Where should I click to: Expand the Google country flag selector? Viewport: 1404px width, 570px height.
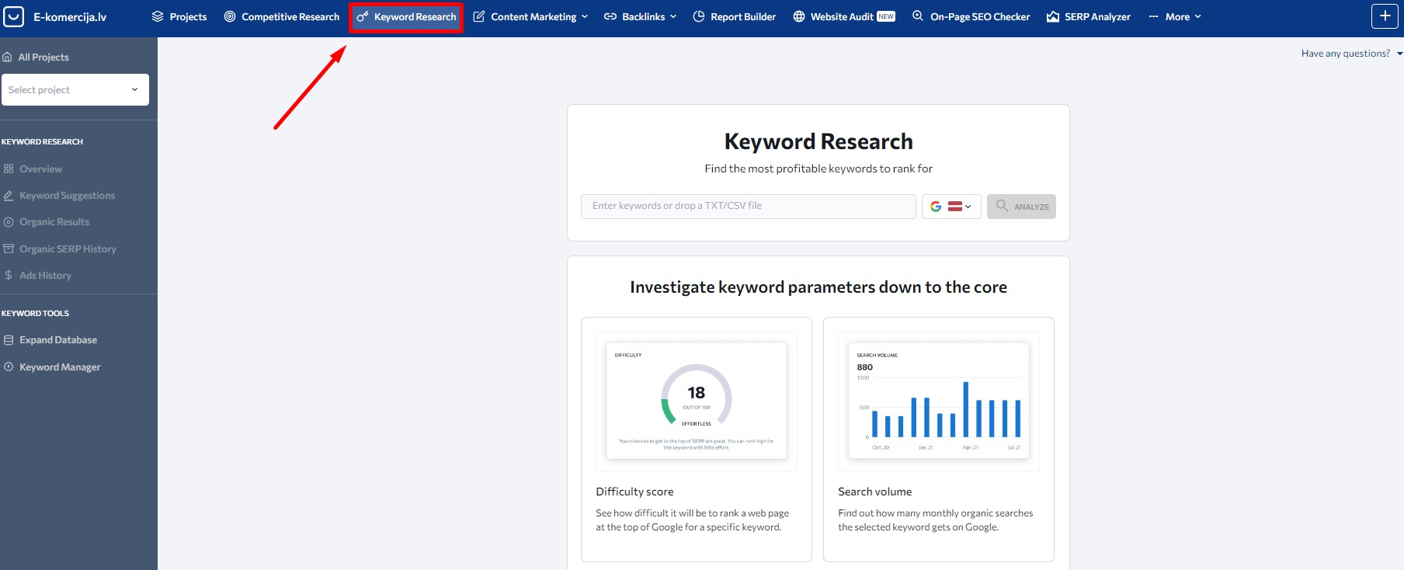951,207
